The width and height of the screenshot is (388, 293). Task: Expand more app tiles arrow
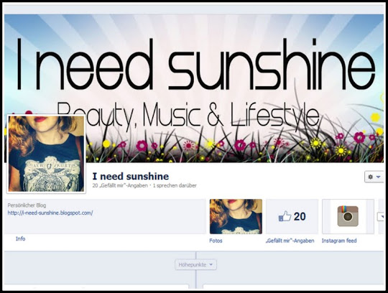[x=381, y=217]
